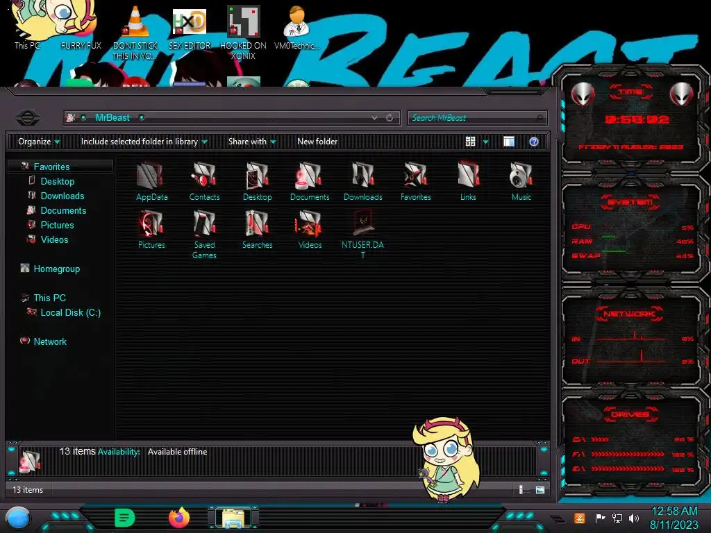Open Firefox from the taskbar
This screenshot has height=533, width=711.
178,518
